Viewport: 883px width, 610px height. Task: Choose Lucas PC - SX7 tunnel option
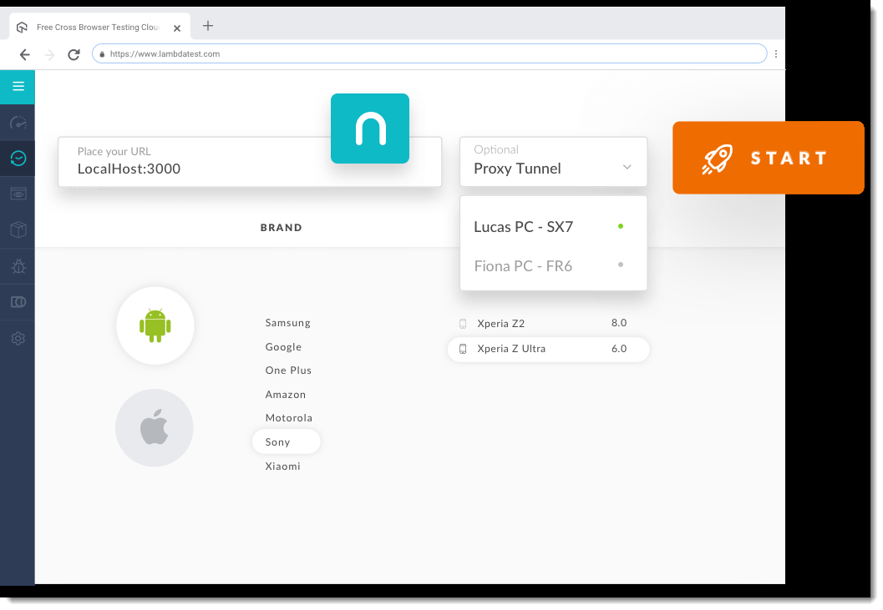[x=553, y=227]
